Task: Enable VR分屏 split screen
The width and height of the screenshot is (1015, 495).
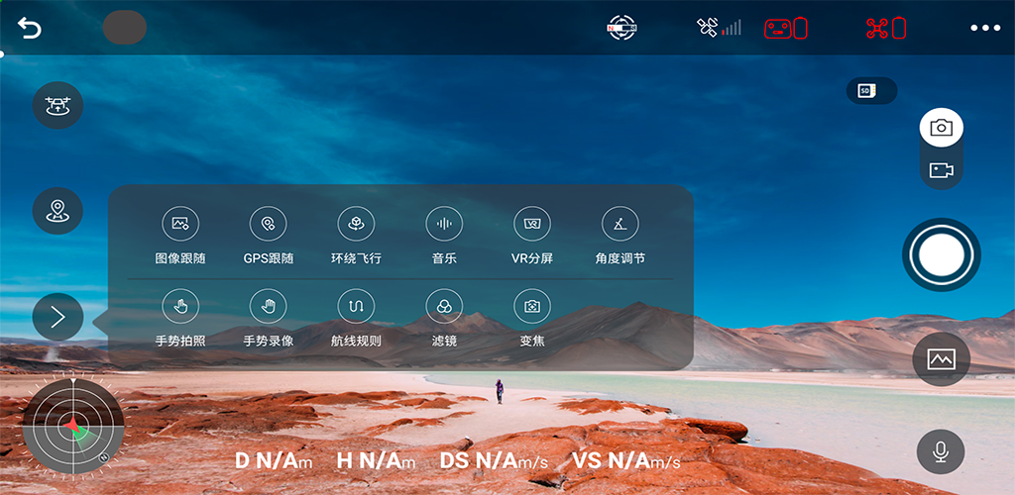Action: point(532,225)
